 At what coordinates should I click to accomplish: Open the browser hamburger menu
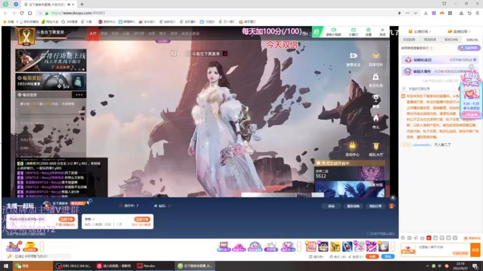(x=477, y=13)
